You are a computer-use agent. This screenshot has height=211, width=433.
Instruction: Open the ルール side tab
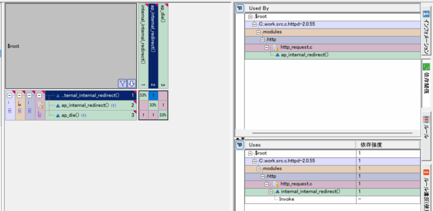pos(426,129)
